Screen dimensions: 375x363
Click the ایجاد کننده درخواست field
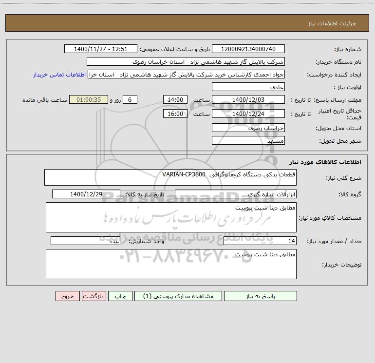(187, 74)
